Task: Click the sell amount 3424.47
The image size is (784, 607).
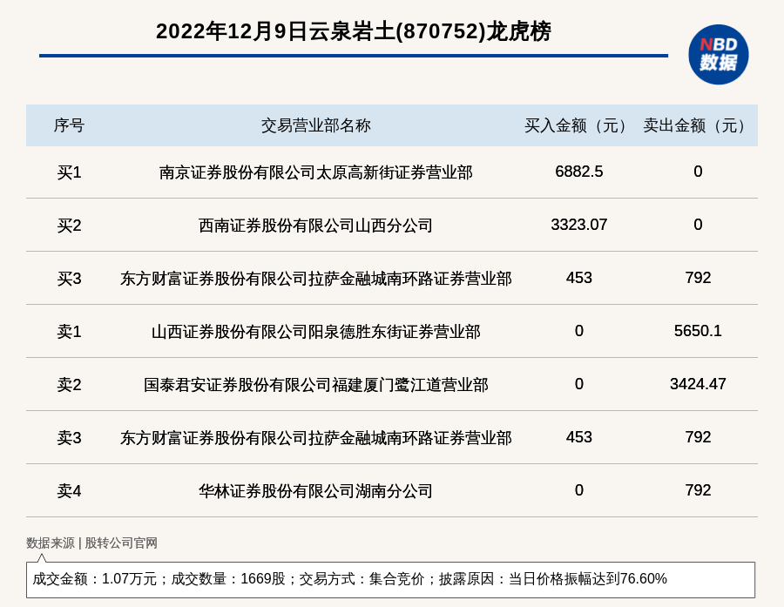Action: (x=698, y=383)
